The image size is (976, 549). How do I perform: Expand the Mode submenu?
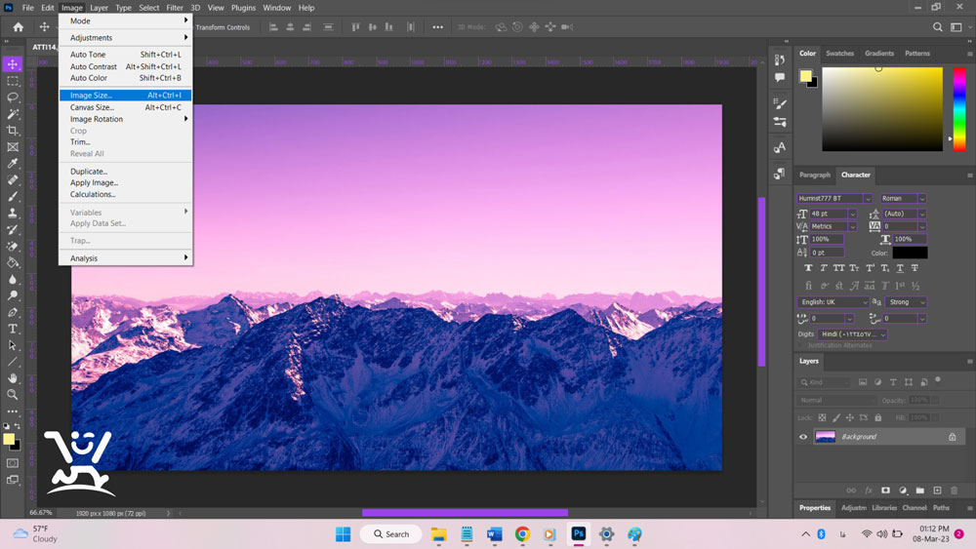pos(125,20)
